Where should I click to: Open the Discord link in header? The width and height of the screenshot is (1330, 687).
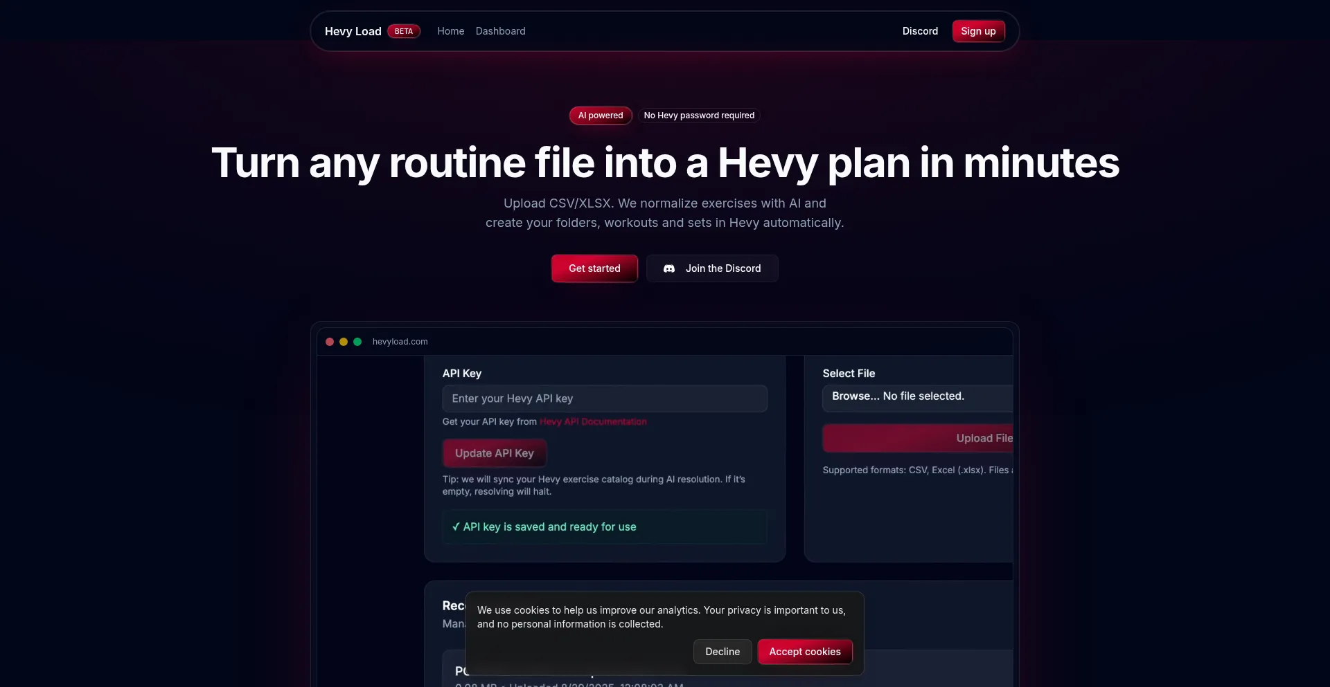(920, 31)
